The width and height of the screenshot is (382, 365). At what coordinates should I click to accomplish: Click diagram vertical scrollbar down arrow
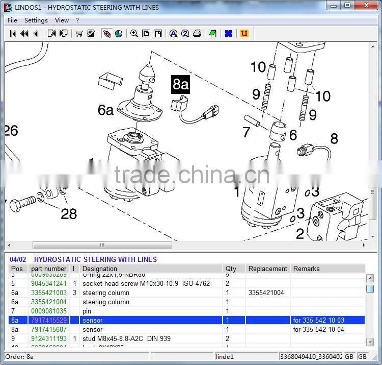click(373, 236)
